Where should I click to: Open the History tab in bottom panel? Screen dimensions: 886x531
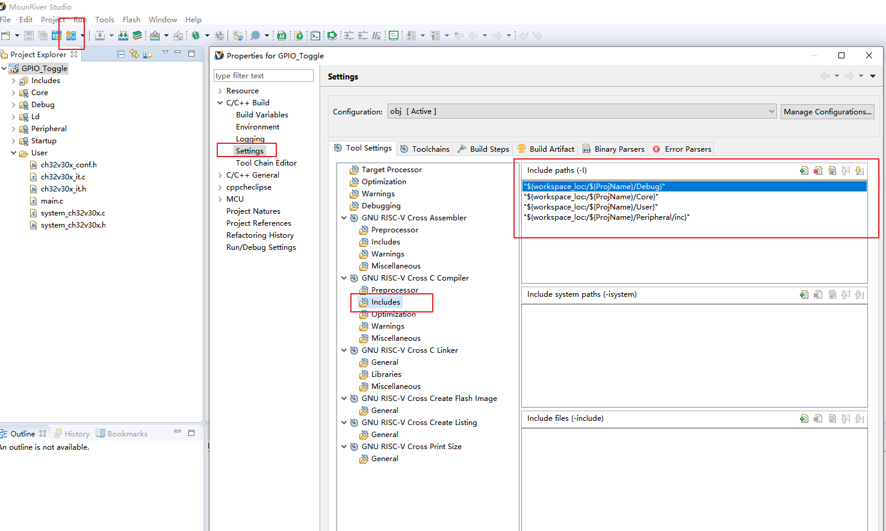pos(72,433)
